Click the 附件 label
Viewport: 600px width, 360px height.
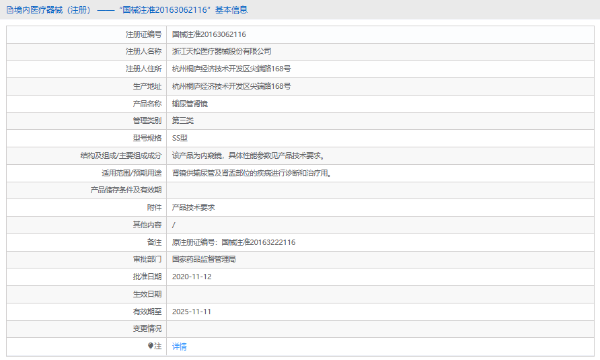154,207
